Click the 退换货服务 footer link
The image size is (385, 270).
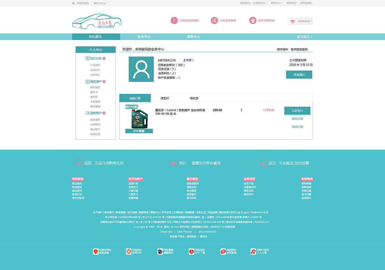click(x=192, y=184)
